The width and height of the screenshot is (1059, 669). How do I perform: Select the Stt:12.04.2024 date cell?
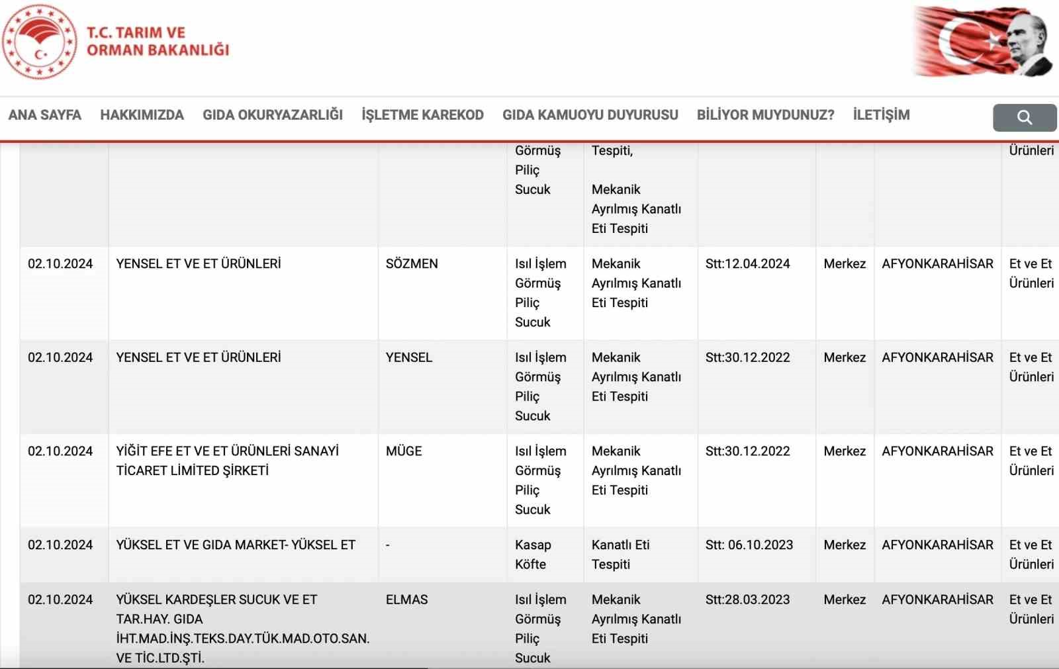pyautogui.click(x=757, y=293)
